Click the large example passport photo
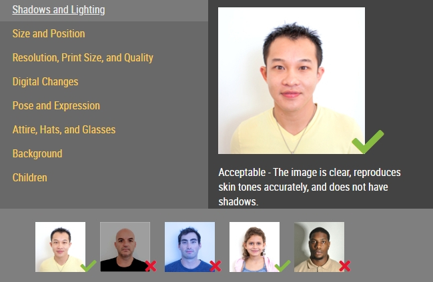Viewport: 433px width, 282px height. pos(292,81)
